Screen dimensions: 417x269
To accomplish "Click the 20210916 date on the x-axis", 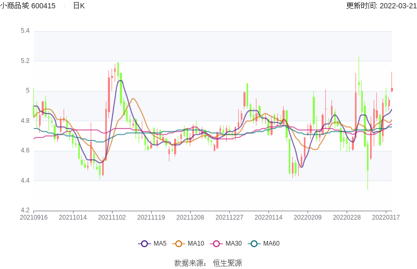I will (x=33, y=217).
